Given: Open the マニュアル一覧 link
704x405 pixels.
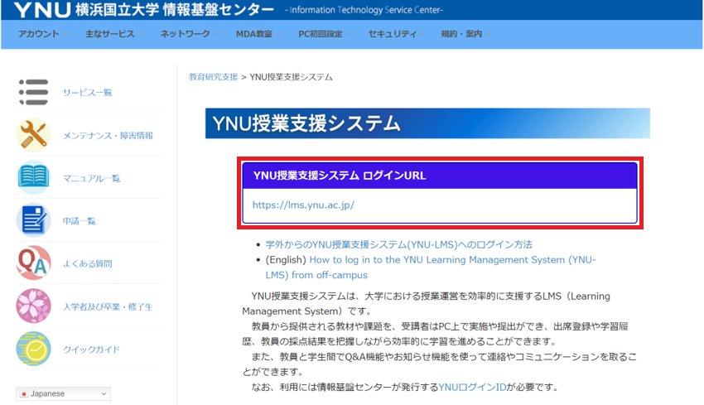Looking at the screenshot, I should click(x=92, y=178).
